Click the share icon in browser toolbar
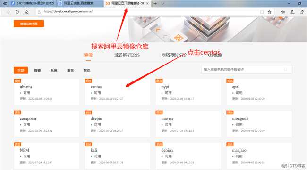The width and height of the screenshot is (307, 170). click(x=302, y=12)
